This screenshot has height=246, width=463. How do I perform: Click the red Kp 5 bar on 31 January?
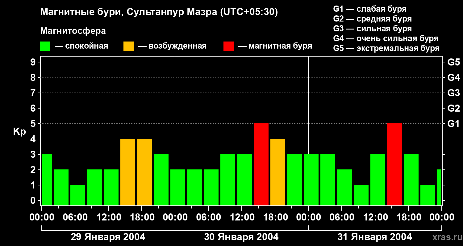point(394,164)
